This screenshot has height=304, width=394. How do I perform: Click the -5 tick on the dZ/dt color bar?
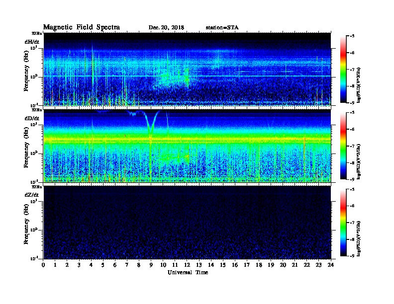[352, 189]
